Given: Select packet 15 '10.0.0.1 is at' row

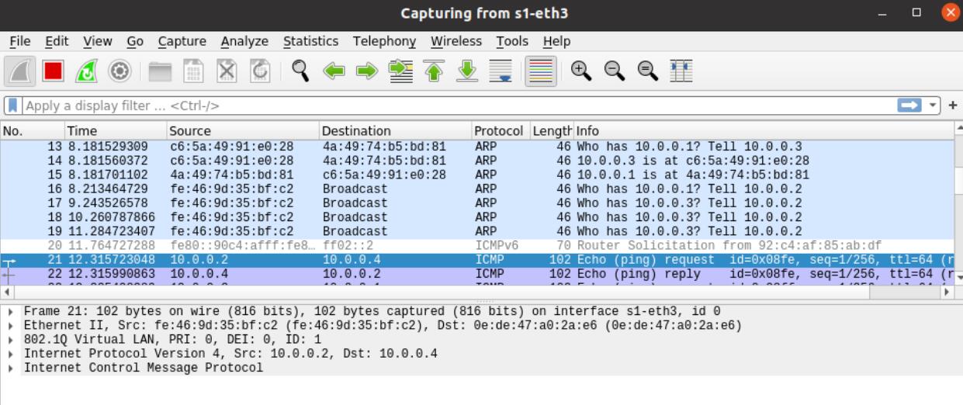Looking at the screenshot, I should pos(476,175).
